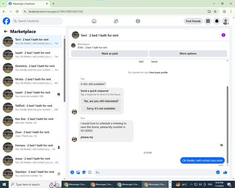This screenshot has height=188, width=235.
Task: Open the Fenness conversation
Action: (x=31, y=147)
